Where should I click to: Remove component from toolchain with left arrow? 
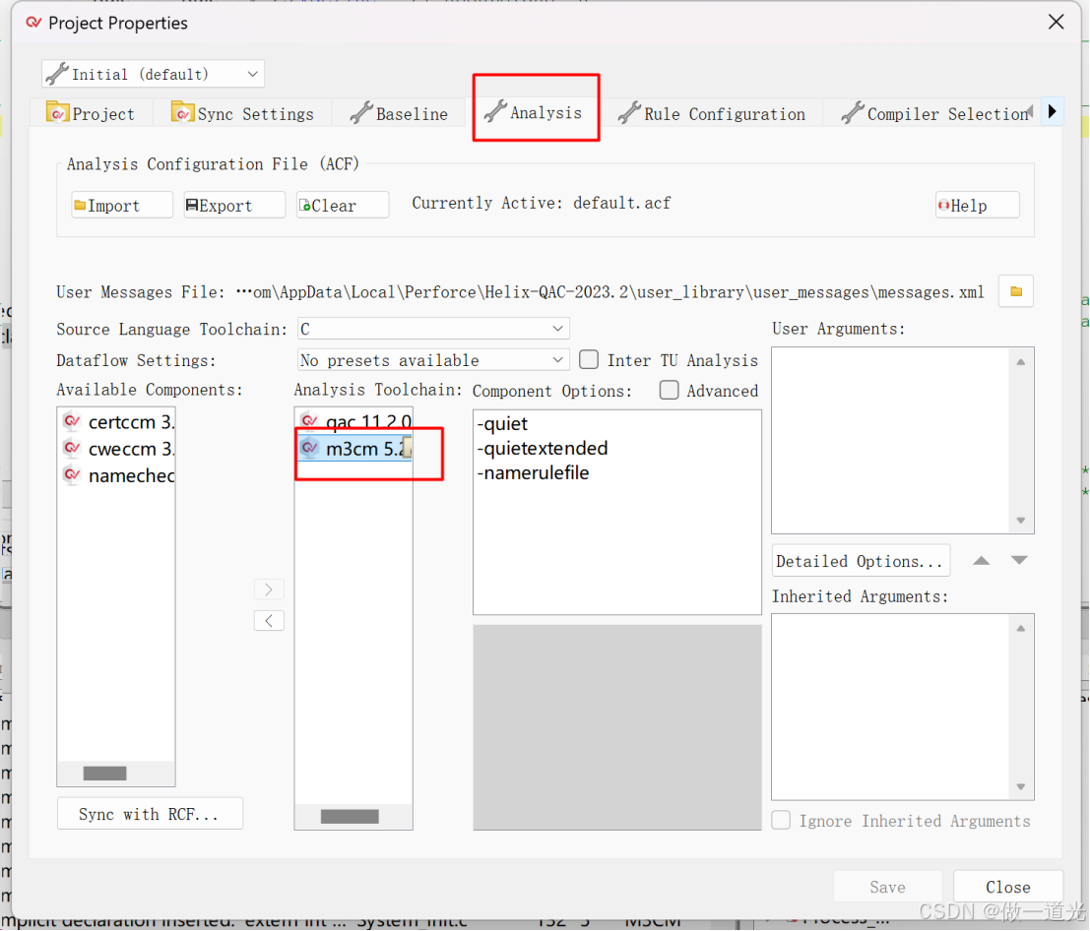coord(269,620)
